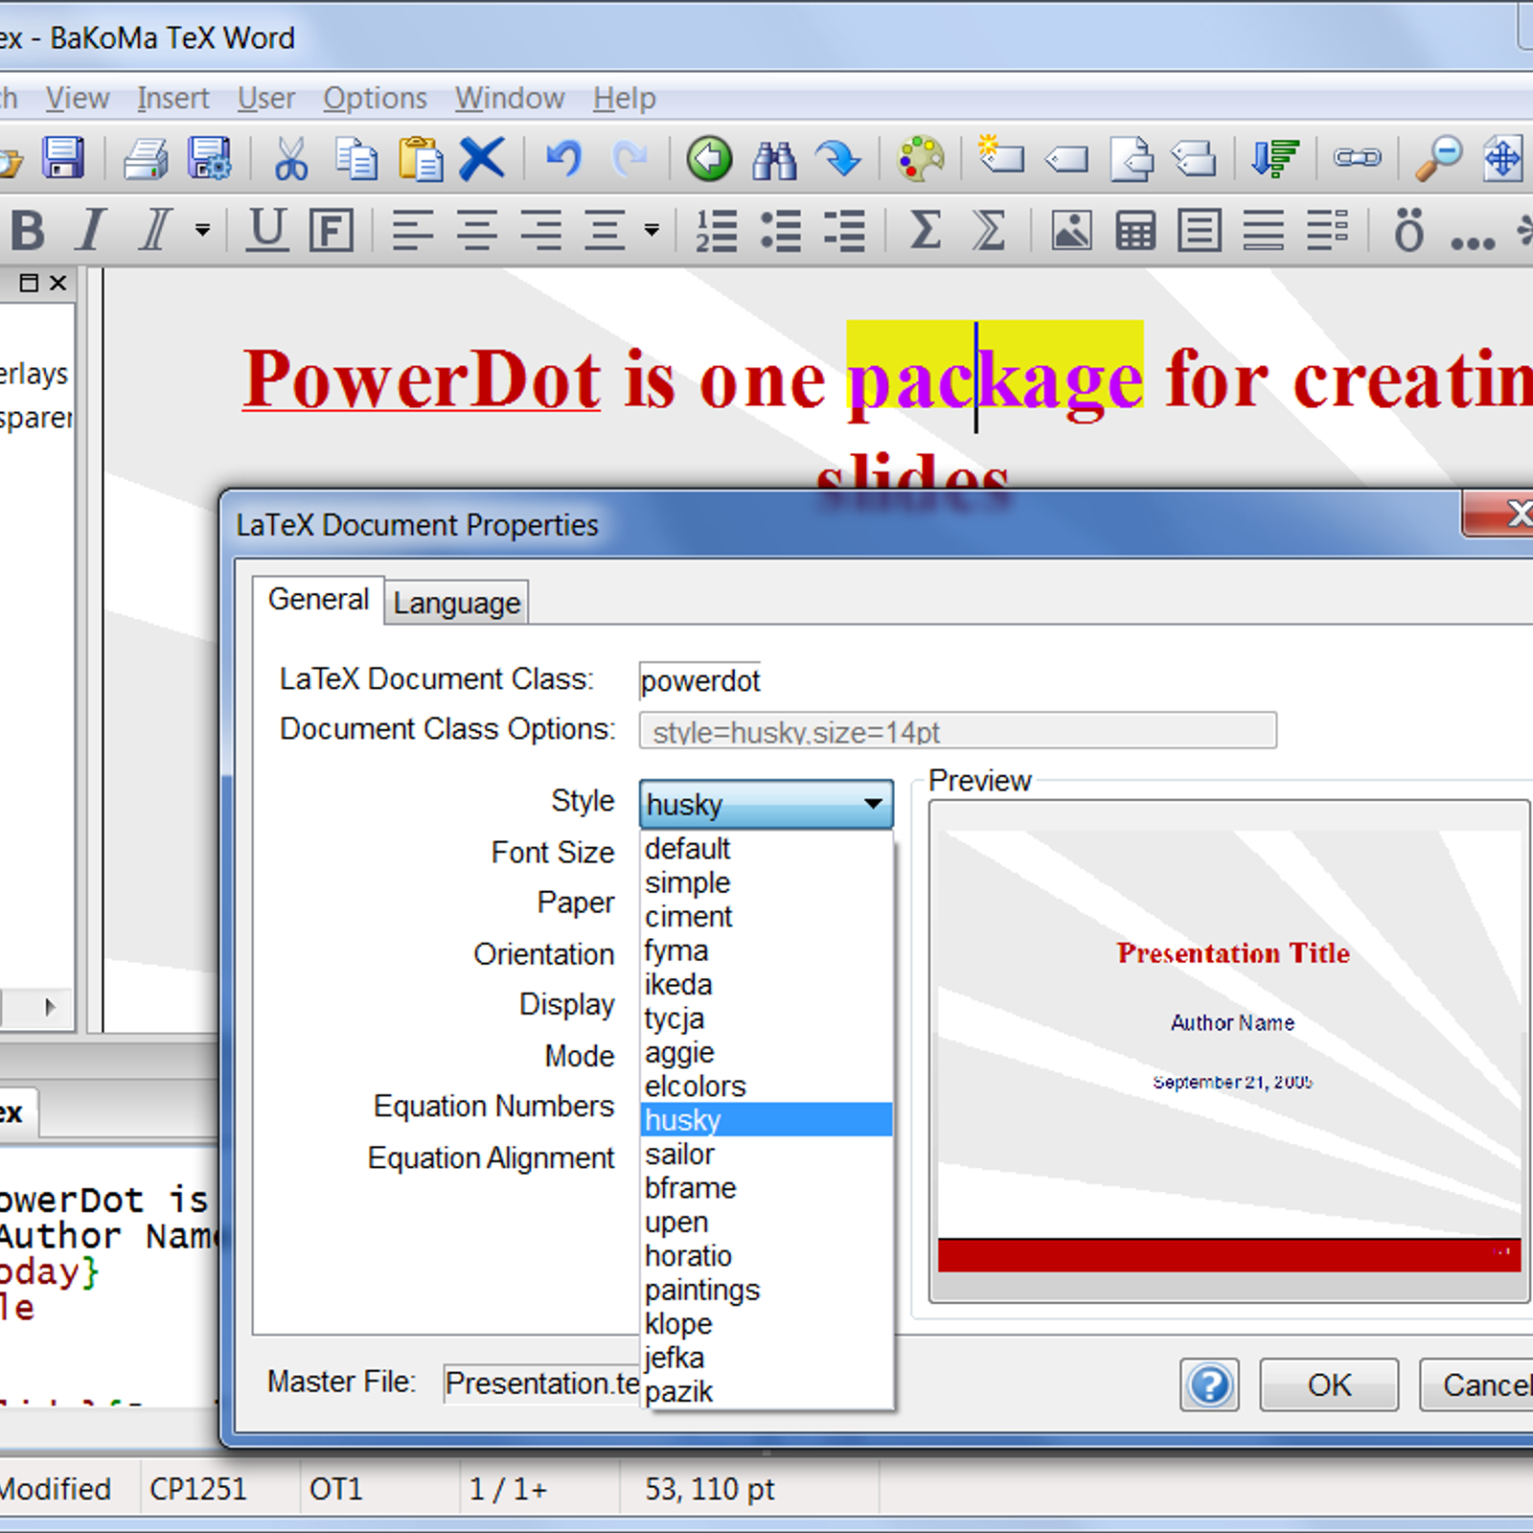Image resolution: width=1533 pixels, height=1533 pixels.
Task: Select pazik style from list
Action: coord(766,1392)
